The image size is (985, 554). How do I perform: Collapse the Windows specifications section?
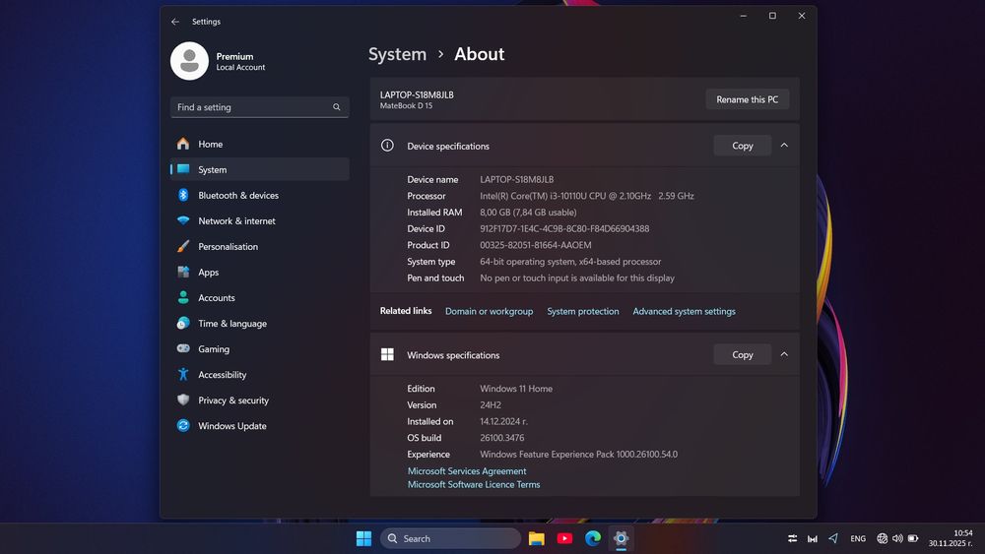click(x=784, y=354)
